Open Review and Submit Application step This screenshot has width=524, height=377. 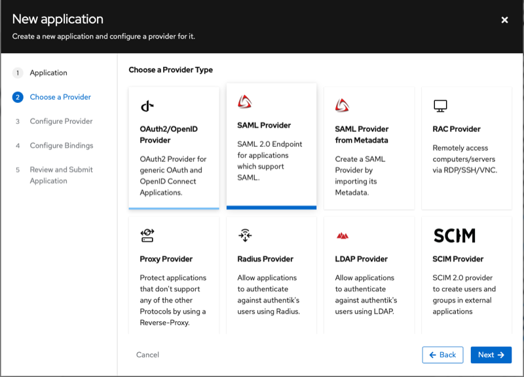pyautogui.click(x=61, y=175)
